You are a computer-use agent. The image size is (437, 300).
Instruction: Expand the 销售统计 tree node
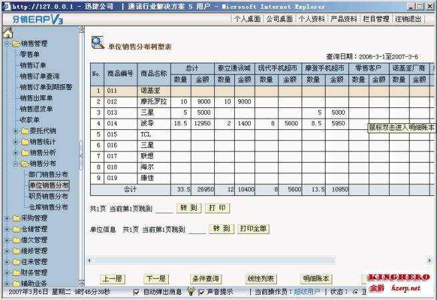click(x=16, y=142)
